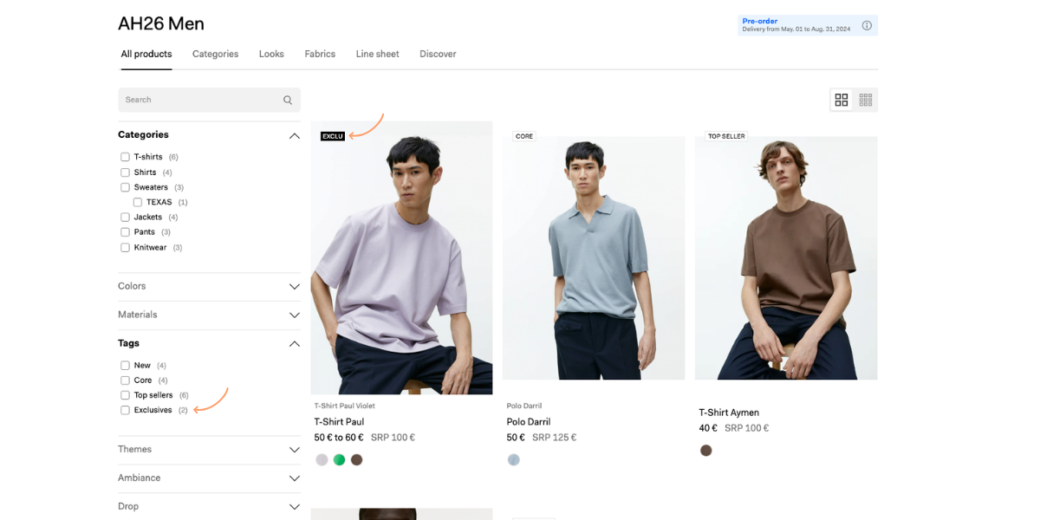Switch to small grid view icon
The width and height of the screenshot is (1040, 520).
866,101
